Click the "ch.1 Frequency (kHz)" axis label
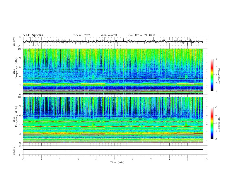The width and height of the screenshot is (232, 179). (x=15, y=68)
